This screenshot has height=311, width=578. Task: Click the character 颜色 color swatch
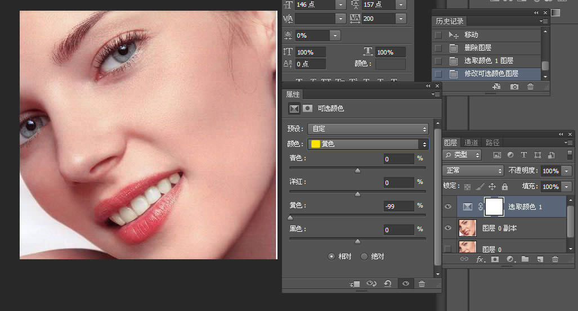tap(390, 64)
